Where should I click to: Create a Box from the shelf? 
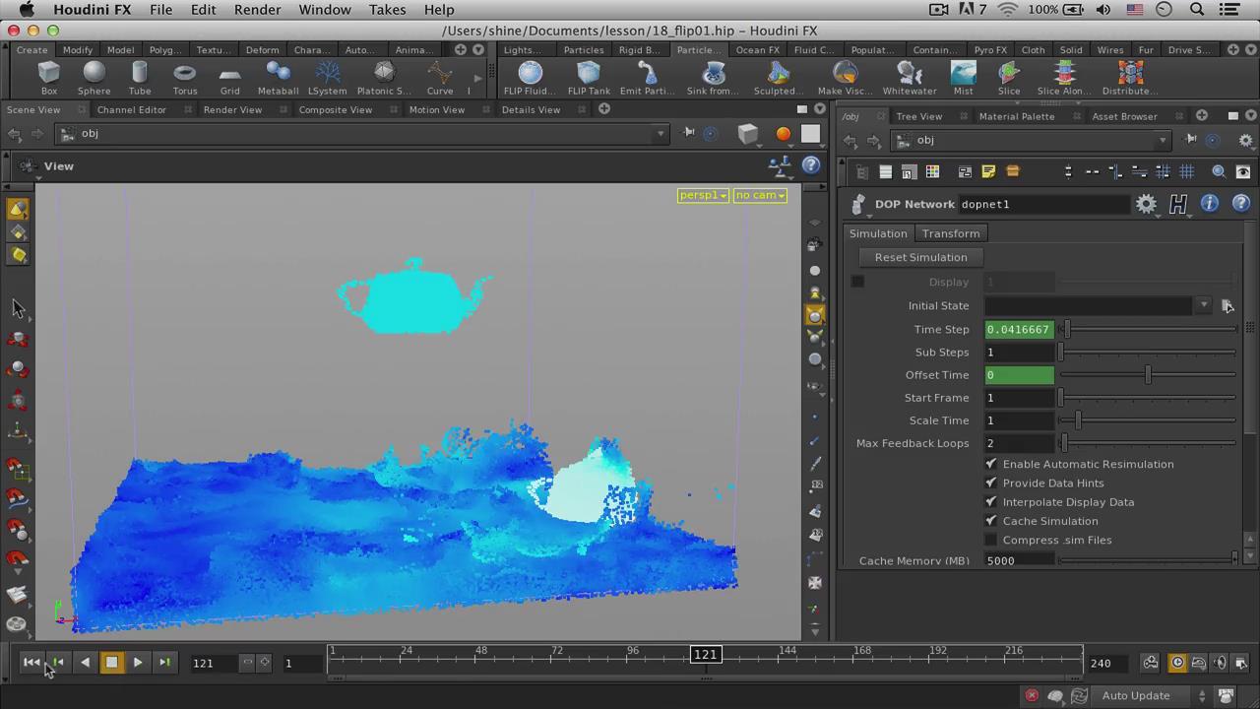click(48, 78)
